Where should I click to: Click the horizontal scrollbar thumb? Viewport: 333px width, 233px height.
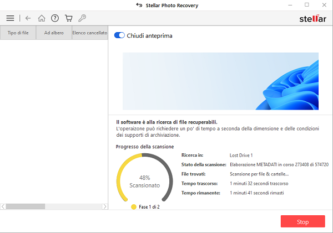[x=26, y=206]
